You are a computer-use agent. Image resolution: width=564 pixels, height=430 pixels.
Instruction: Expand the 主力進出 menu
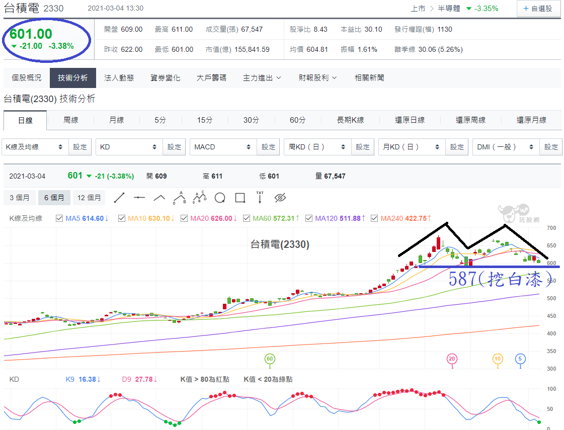point(262,78)
